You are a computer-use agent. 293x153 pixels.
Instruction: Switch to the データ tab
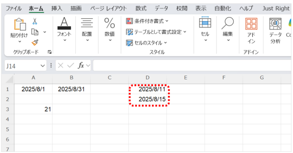pyautogui.click(x=161, y=8)
